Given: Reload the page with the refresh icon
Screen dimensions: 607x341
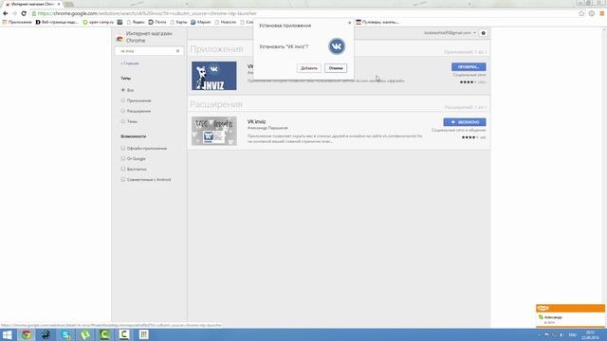Looking at the screenshot, I should coord(24,13).
